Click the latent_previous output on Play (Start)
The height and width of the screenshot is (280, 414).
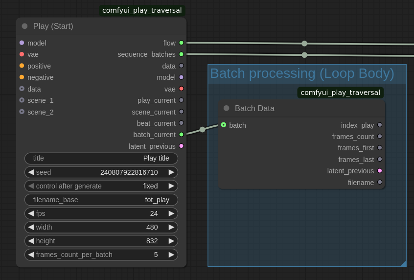point(182,146)
